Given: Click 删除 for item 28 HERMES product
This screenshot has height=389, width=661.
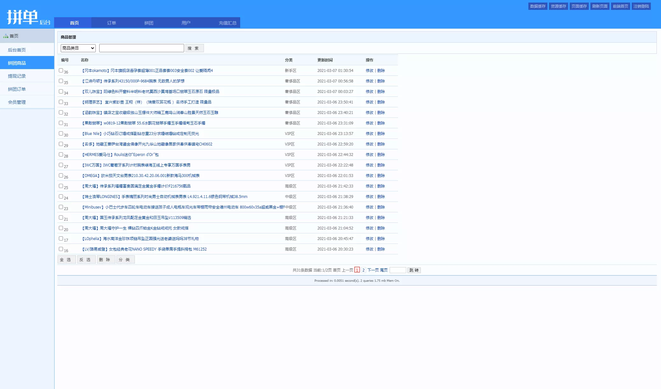Looking at the screenshot, I should 381,155.
